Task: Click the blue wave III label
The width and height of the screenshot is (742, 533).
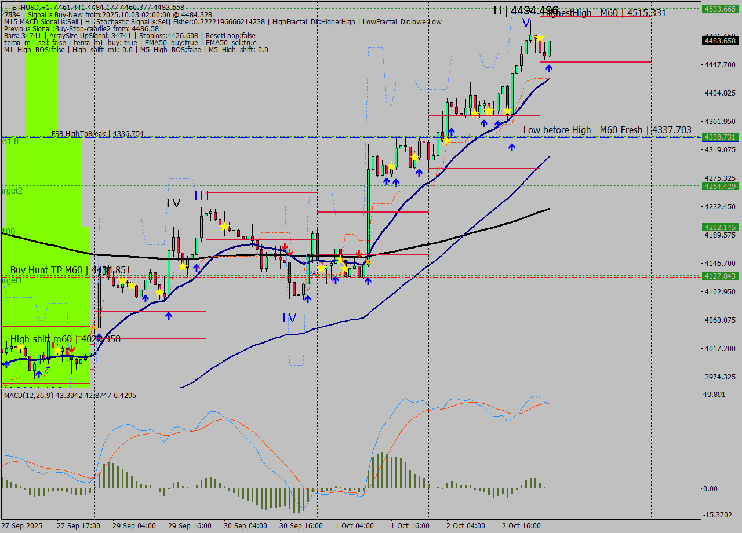Action: pyautogui.click(x=201, y=195)
